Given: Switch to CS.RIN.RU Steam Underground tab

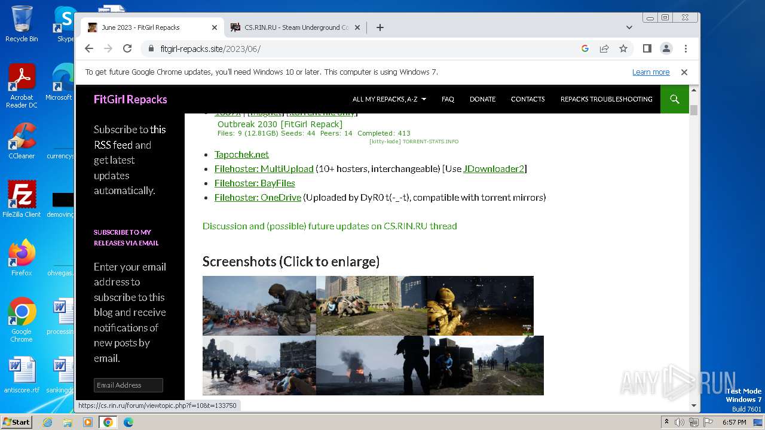Looking at the screenshot, I should (x=295, y=27).
